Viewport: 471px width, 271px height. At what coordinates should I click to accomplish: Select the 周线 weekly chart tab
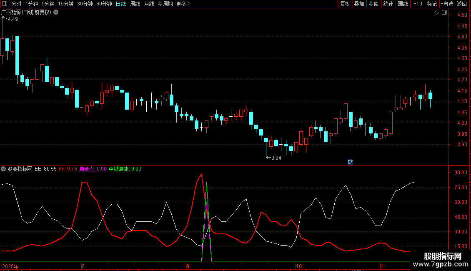pos(135,4)
